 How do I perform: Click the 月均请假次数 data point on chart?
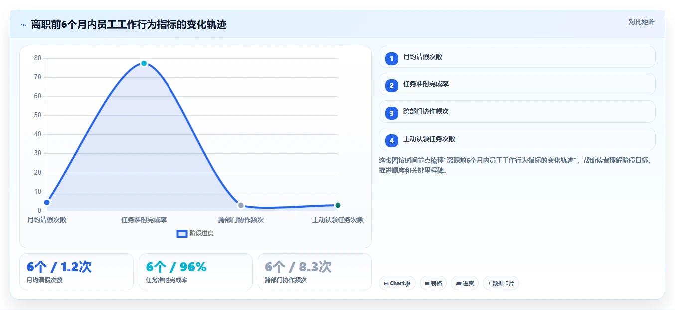click(x=47, y=202)
